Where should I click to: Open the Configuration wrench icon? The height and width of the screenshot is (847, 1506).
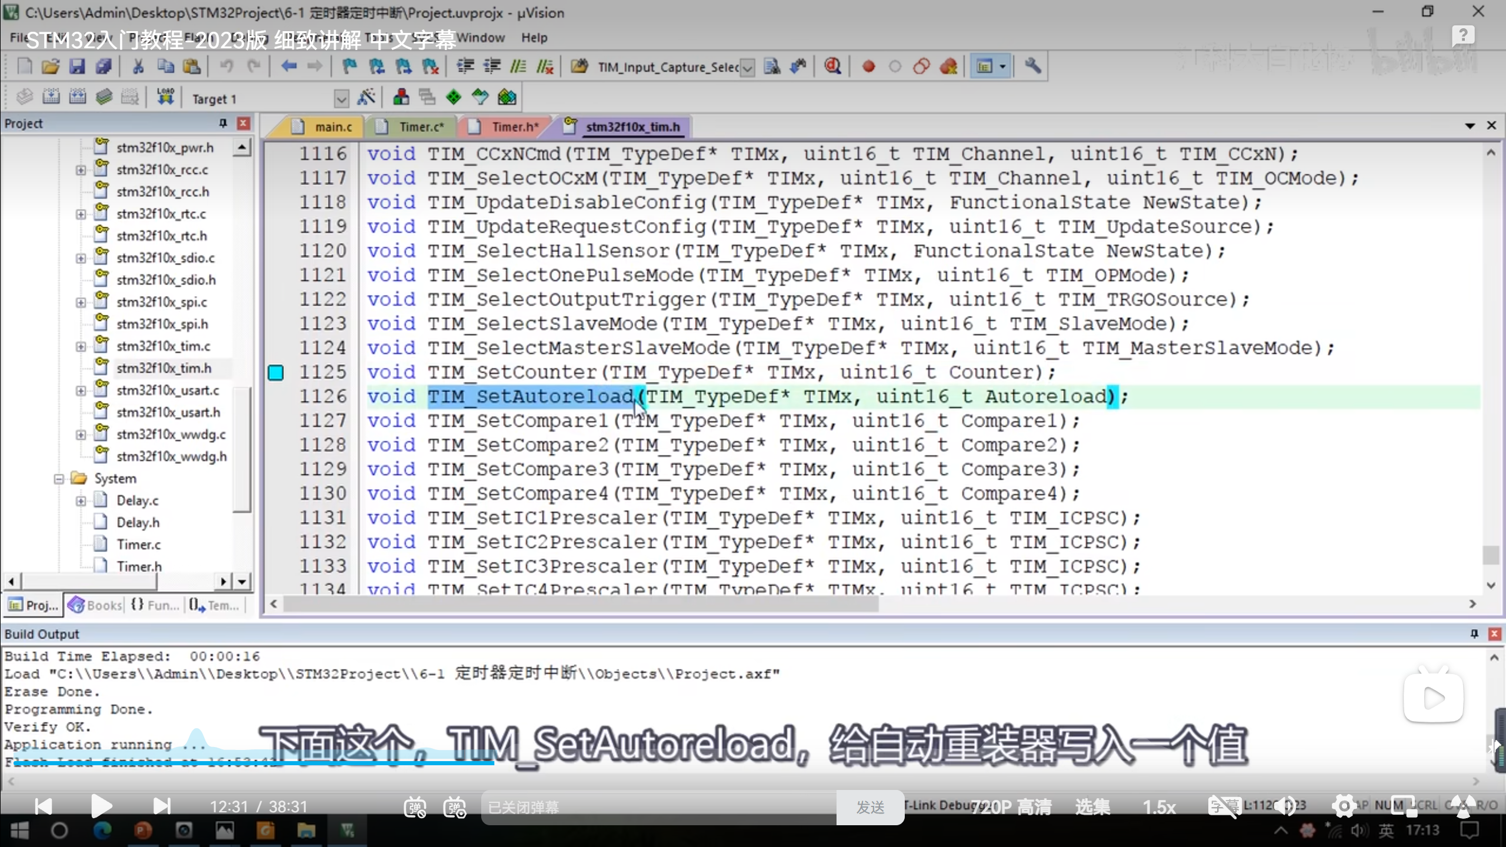click(1032, 66)
